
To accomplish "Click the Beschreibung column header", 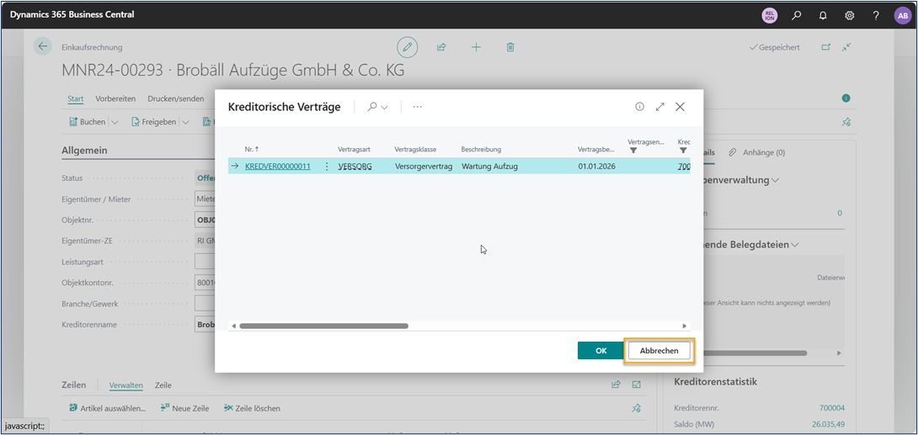I will [x=481, y=150].
